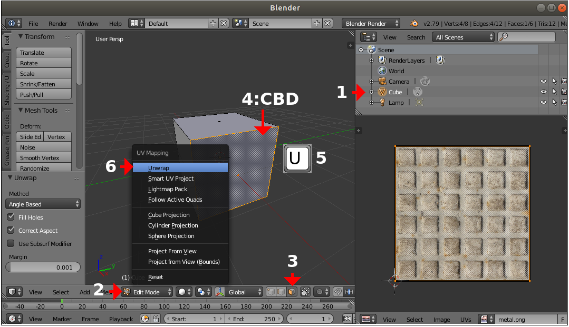The image size is (569, 327).
Task: Click the 3D manipulator axes icon
Action: [x=220, y=292]
